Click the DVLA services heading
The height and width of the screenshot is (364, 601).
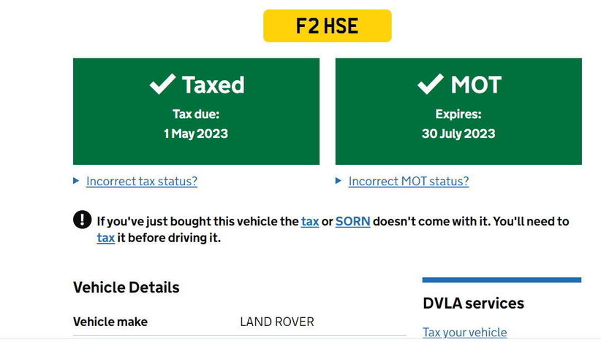click(x=473, y=303)
